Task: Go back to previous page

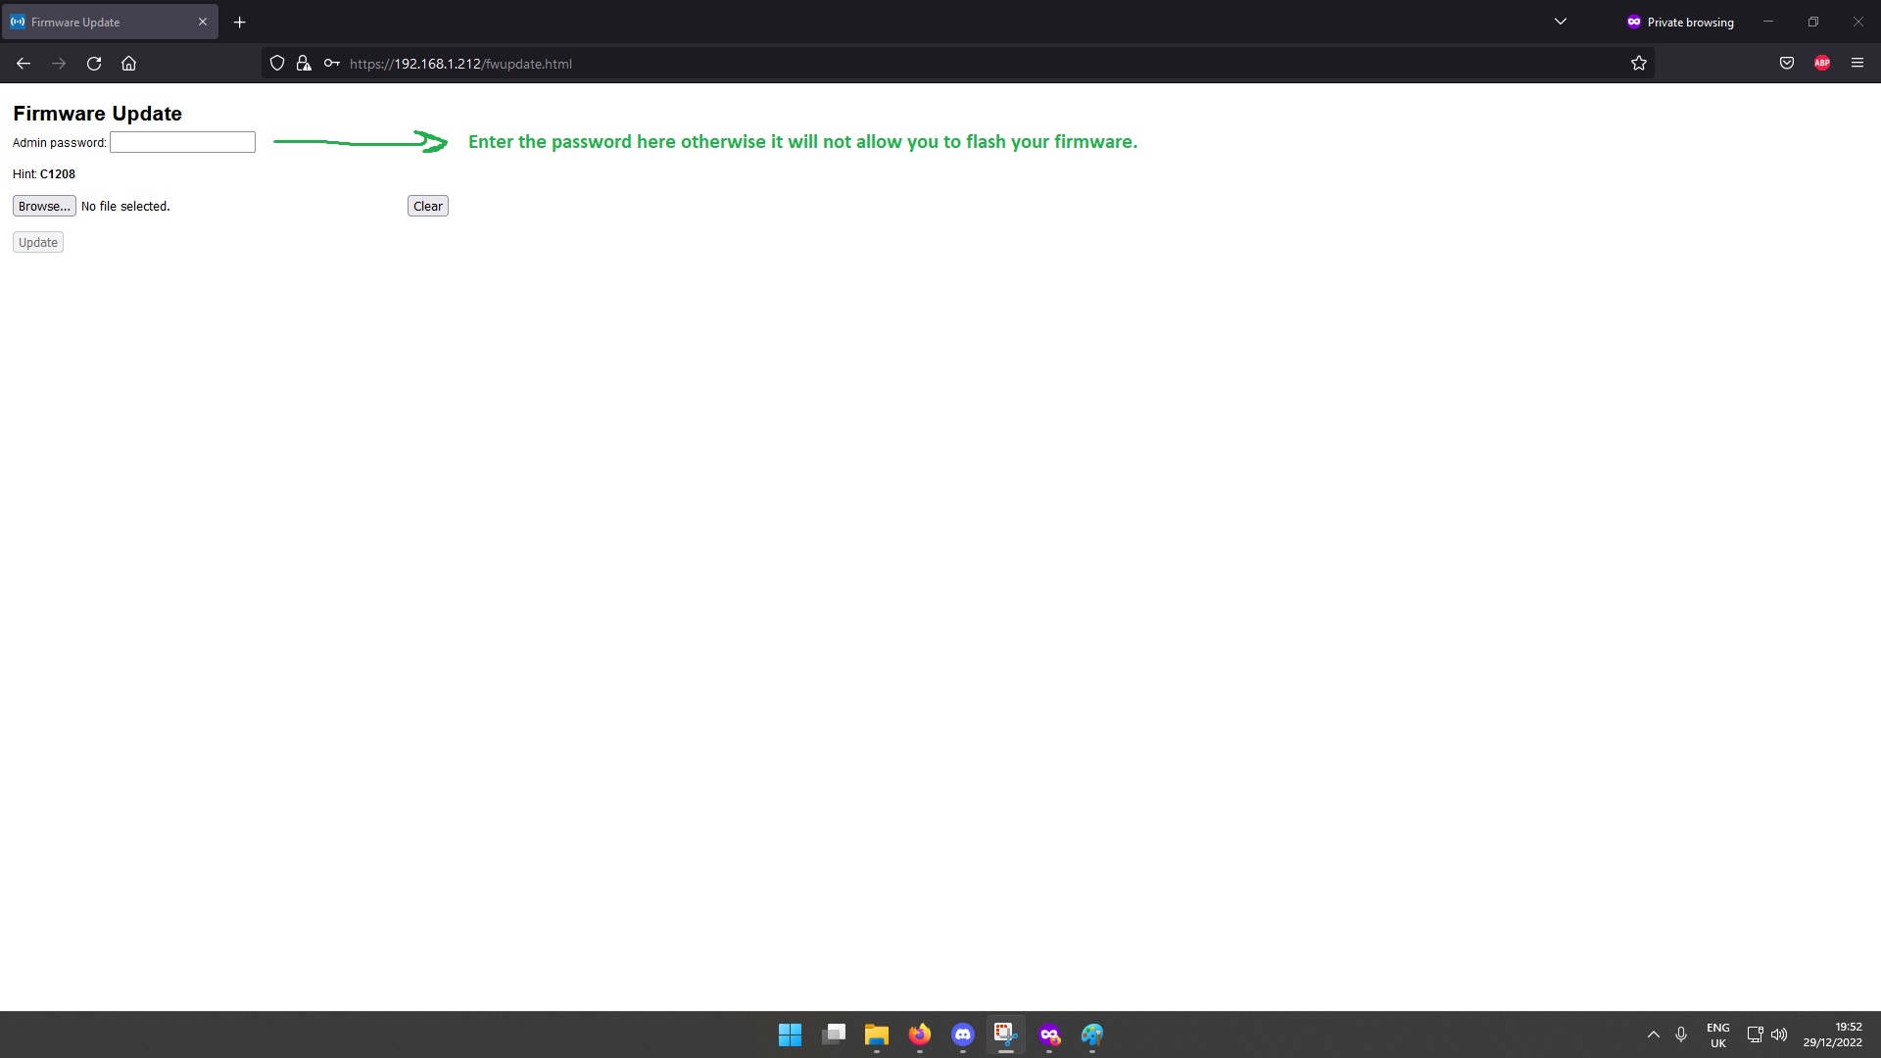Action: pyautogui.click(x=24, y=64)
